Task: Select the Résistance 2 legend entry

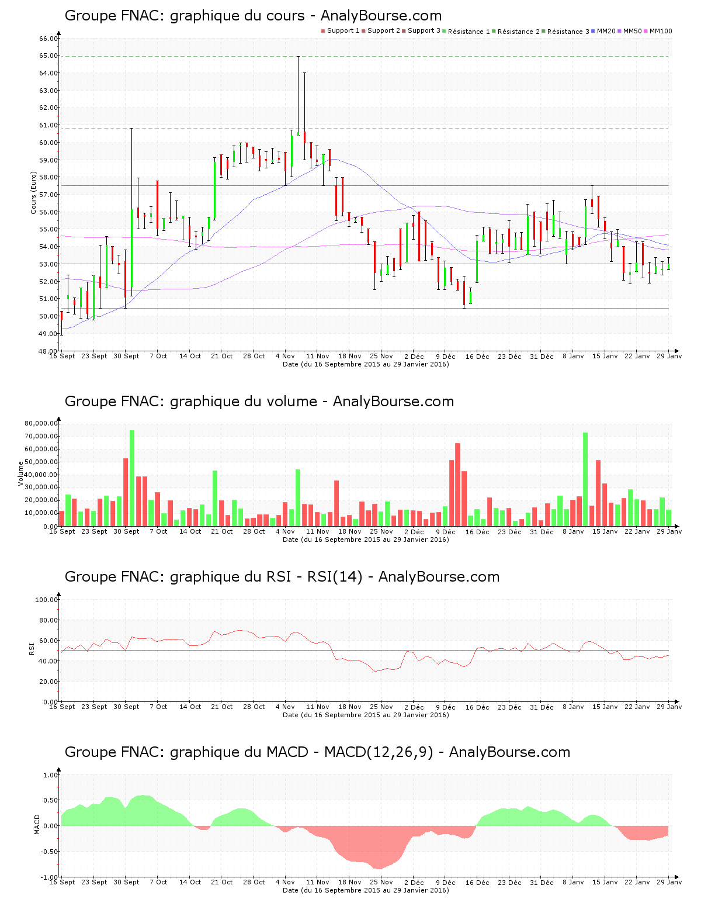Action: [x=516, y=31]
